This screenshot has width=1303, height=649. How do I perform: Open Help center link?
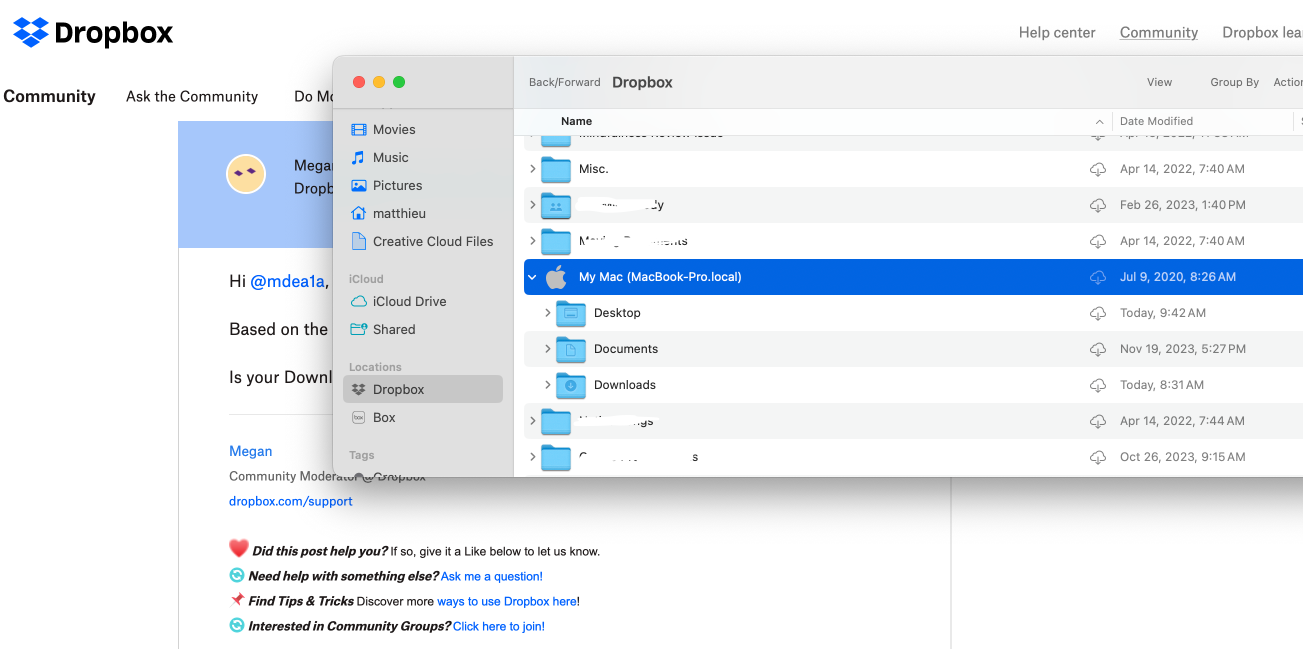tap(1056, 32)
